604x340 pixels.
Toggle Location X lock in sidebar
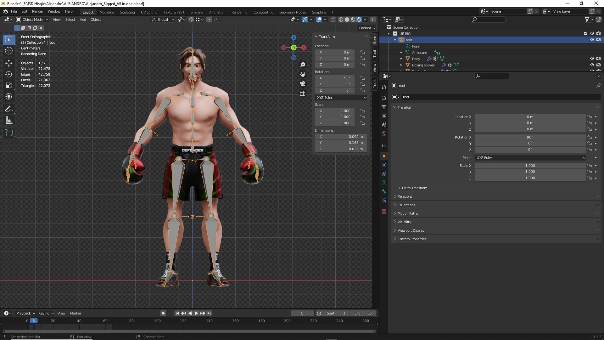pos(363,52)
